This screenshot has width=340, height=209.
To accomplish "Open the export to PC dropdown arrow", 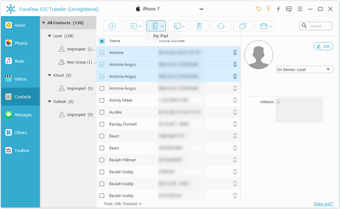I will (x=184, y=27).
